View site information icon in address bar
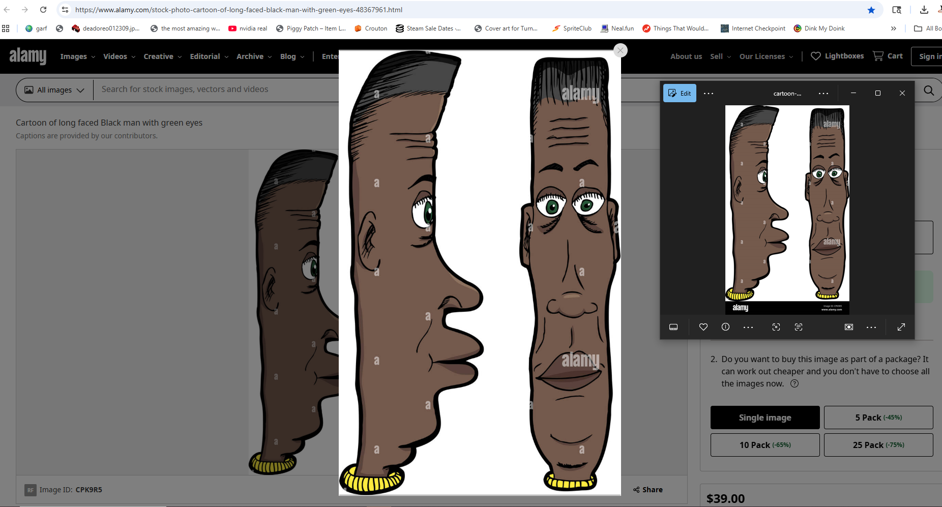942x507 pixels. 65,10
